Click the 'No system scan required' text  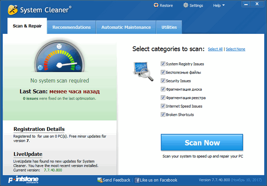(x=60, y=81)
